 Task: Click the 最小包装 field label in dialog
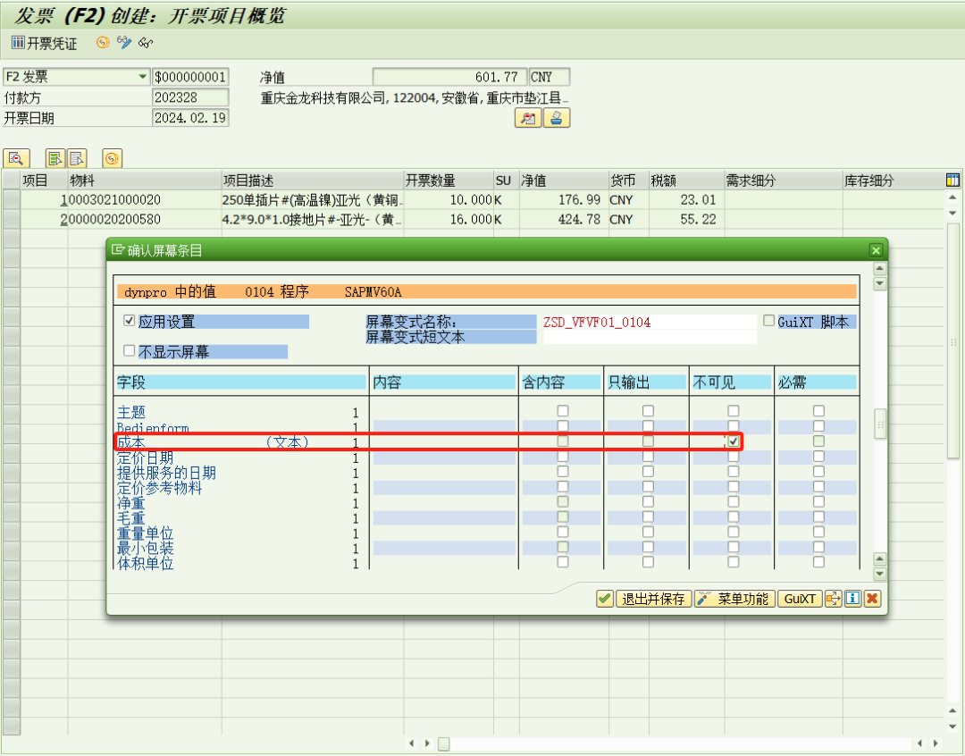146,548
